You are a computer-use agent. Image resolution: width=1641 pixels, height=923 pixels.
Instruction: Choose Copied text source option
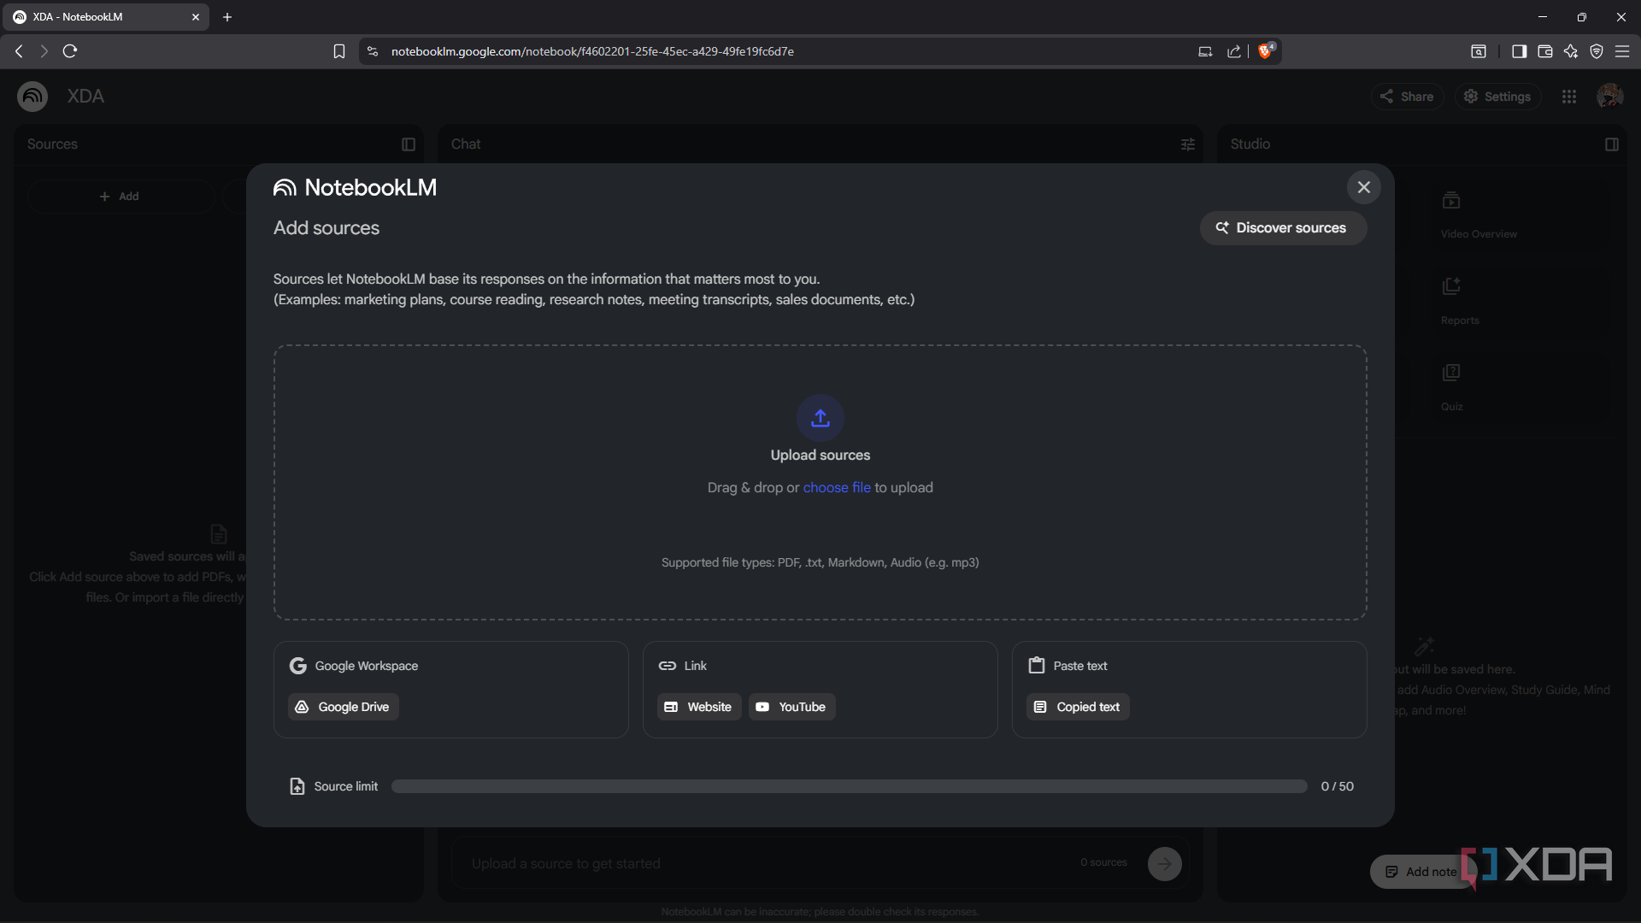pyautogui.click(x=1077, y=707)
